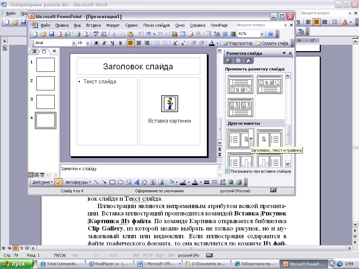The width and height of the screenshot is (359, 269).
Task: Expand the Автофигуры menu
Action: [78, 182]
